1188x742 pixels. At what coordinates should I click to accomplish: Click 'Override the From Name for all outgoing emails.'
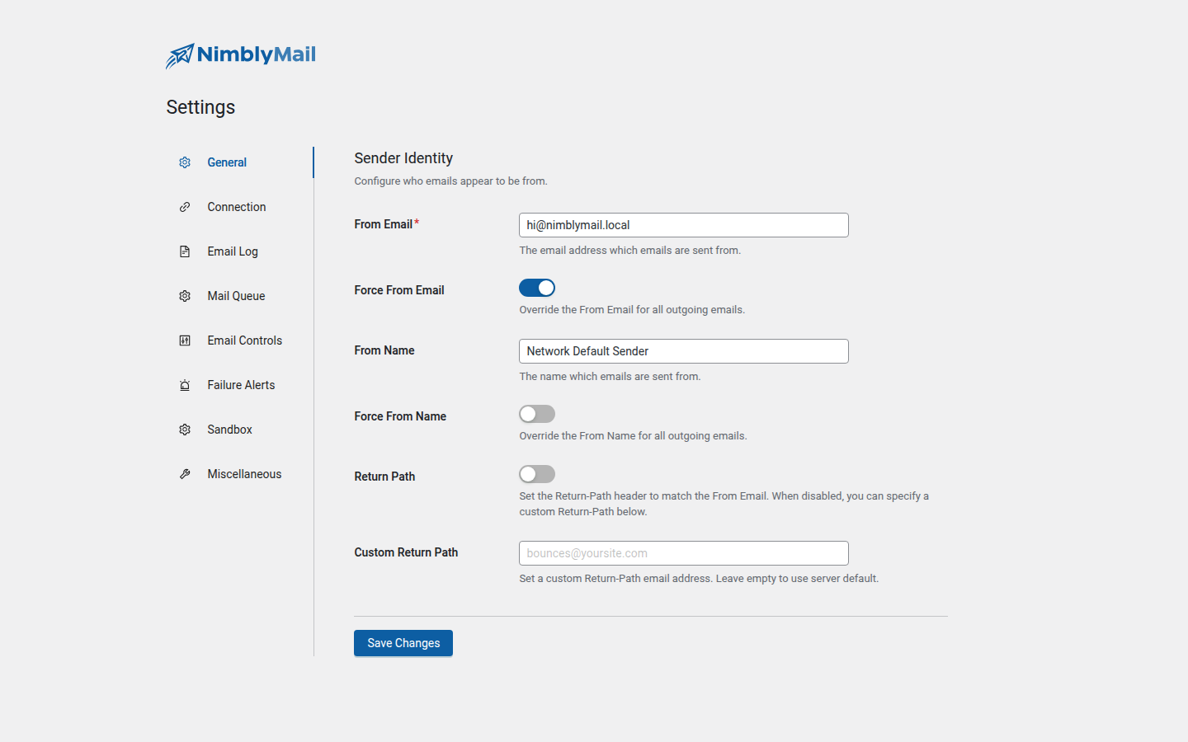pos(633,436)
